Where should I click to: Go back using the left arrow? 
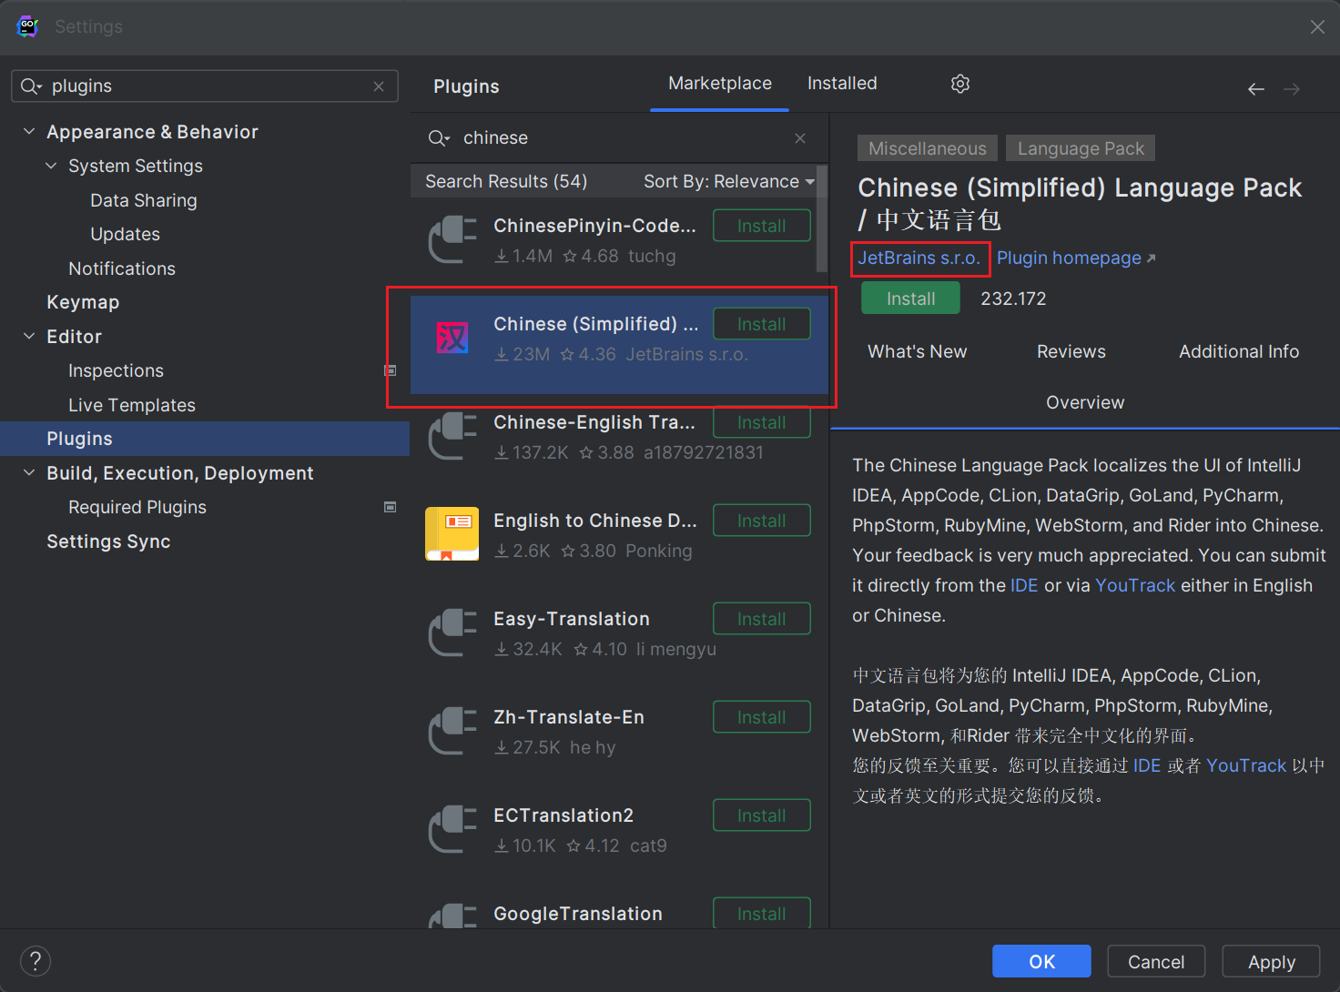coord(1256,89)
